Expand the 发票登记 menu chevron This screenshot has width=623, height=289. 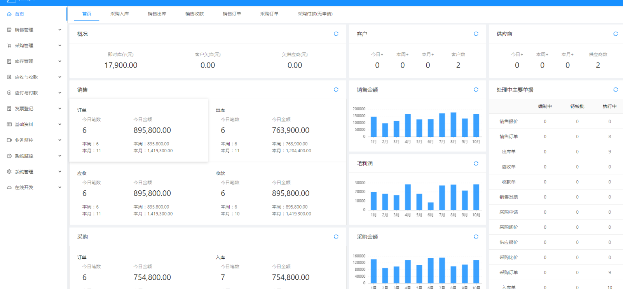[x=60, y=108]
